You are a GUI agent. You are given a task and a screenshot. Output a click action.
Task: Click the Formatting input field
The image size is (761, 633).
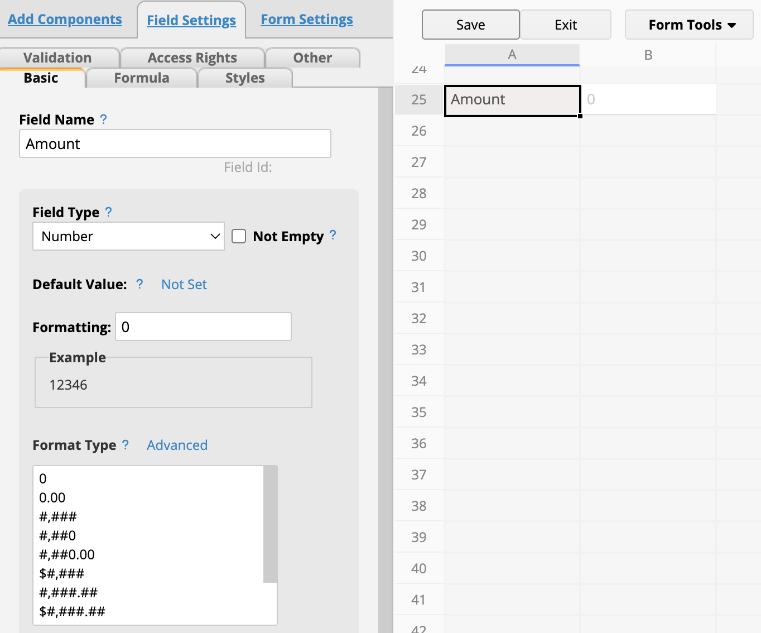tap(203, 327)
